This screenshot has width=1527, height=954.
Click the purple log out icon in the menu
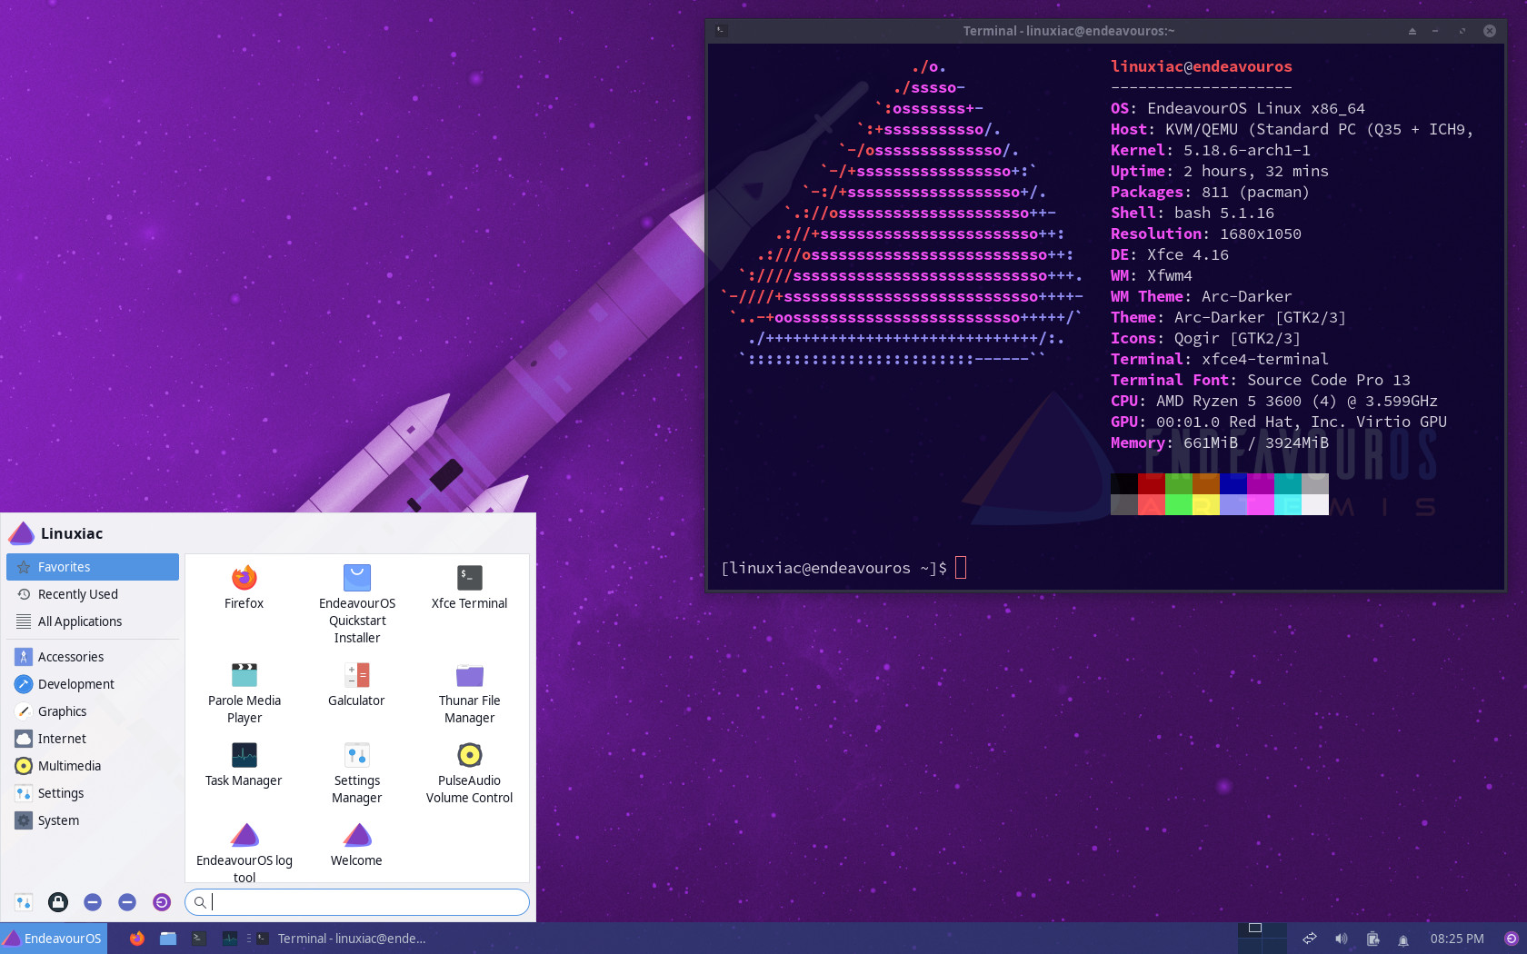(162, 902)
